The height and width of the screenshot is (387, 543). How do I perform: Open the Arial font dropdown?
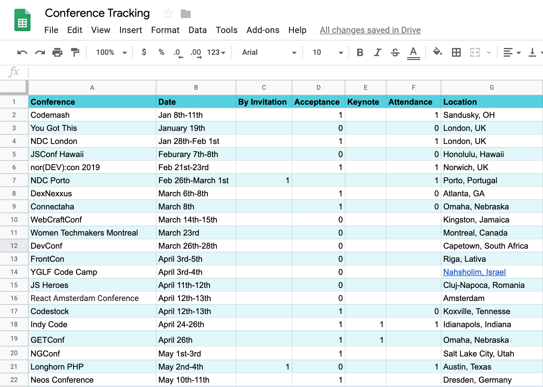point(269,52)
